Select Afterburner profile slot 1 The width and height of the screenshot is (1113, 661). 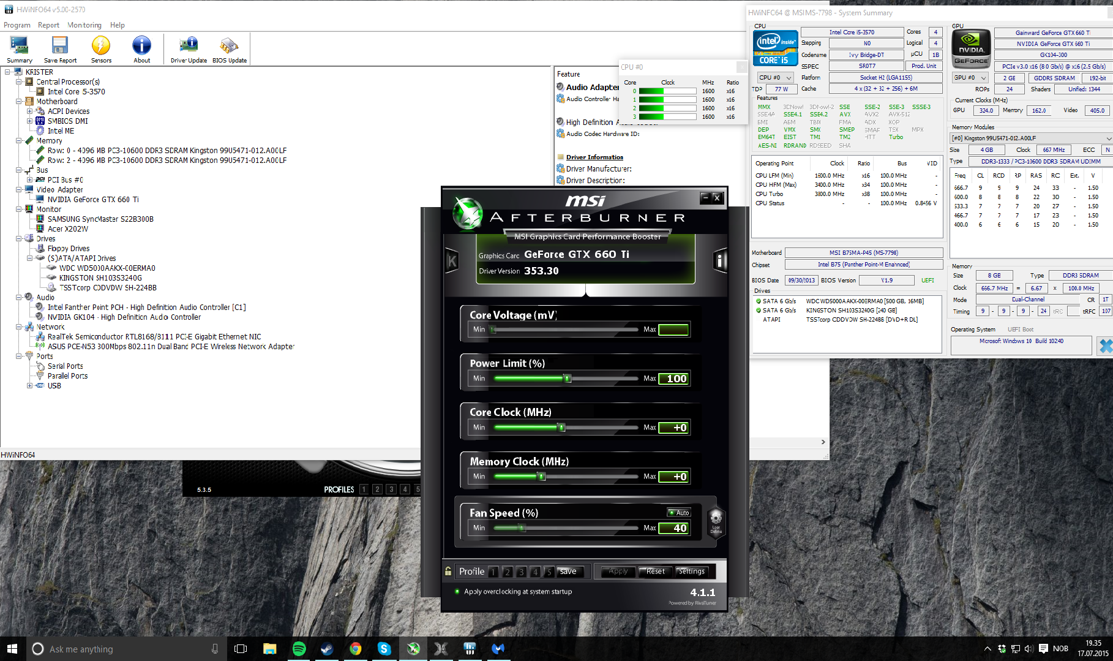point(493,572)
